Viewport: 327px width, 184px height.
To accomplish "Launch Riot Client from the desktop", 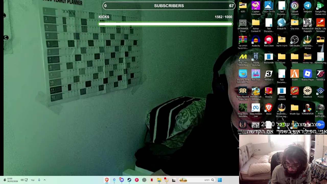I will click(x=269, y=41).
